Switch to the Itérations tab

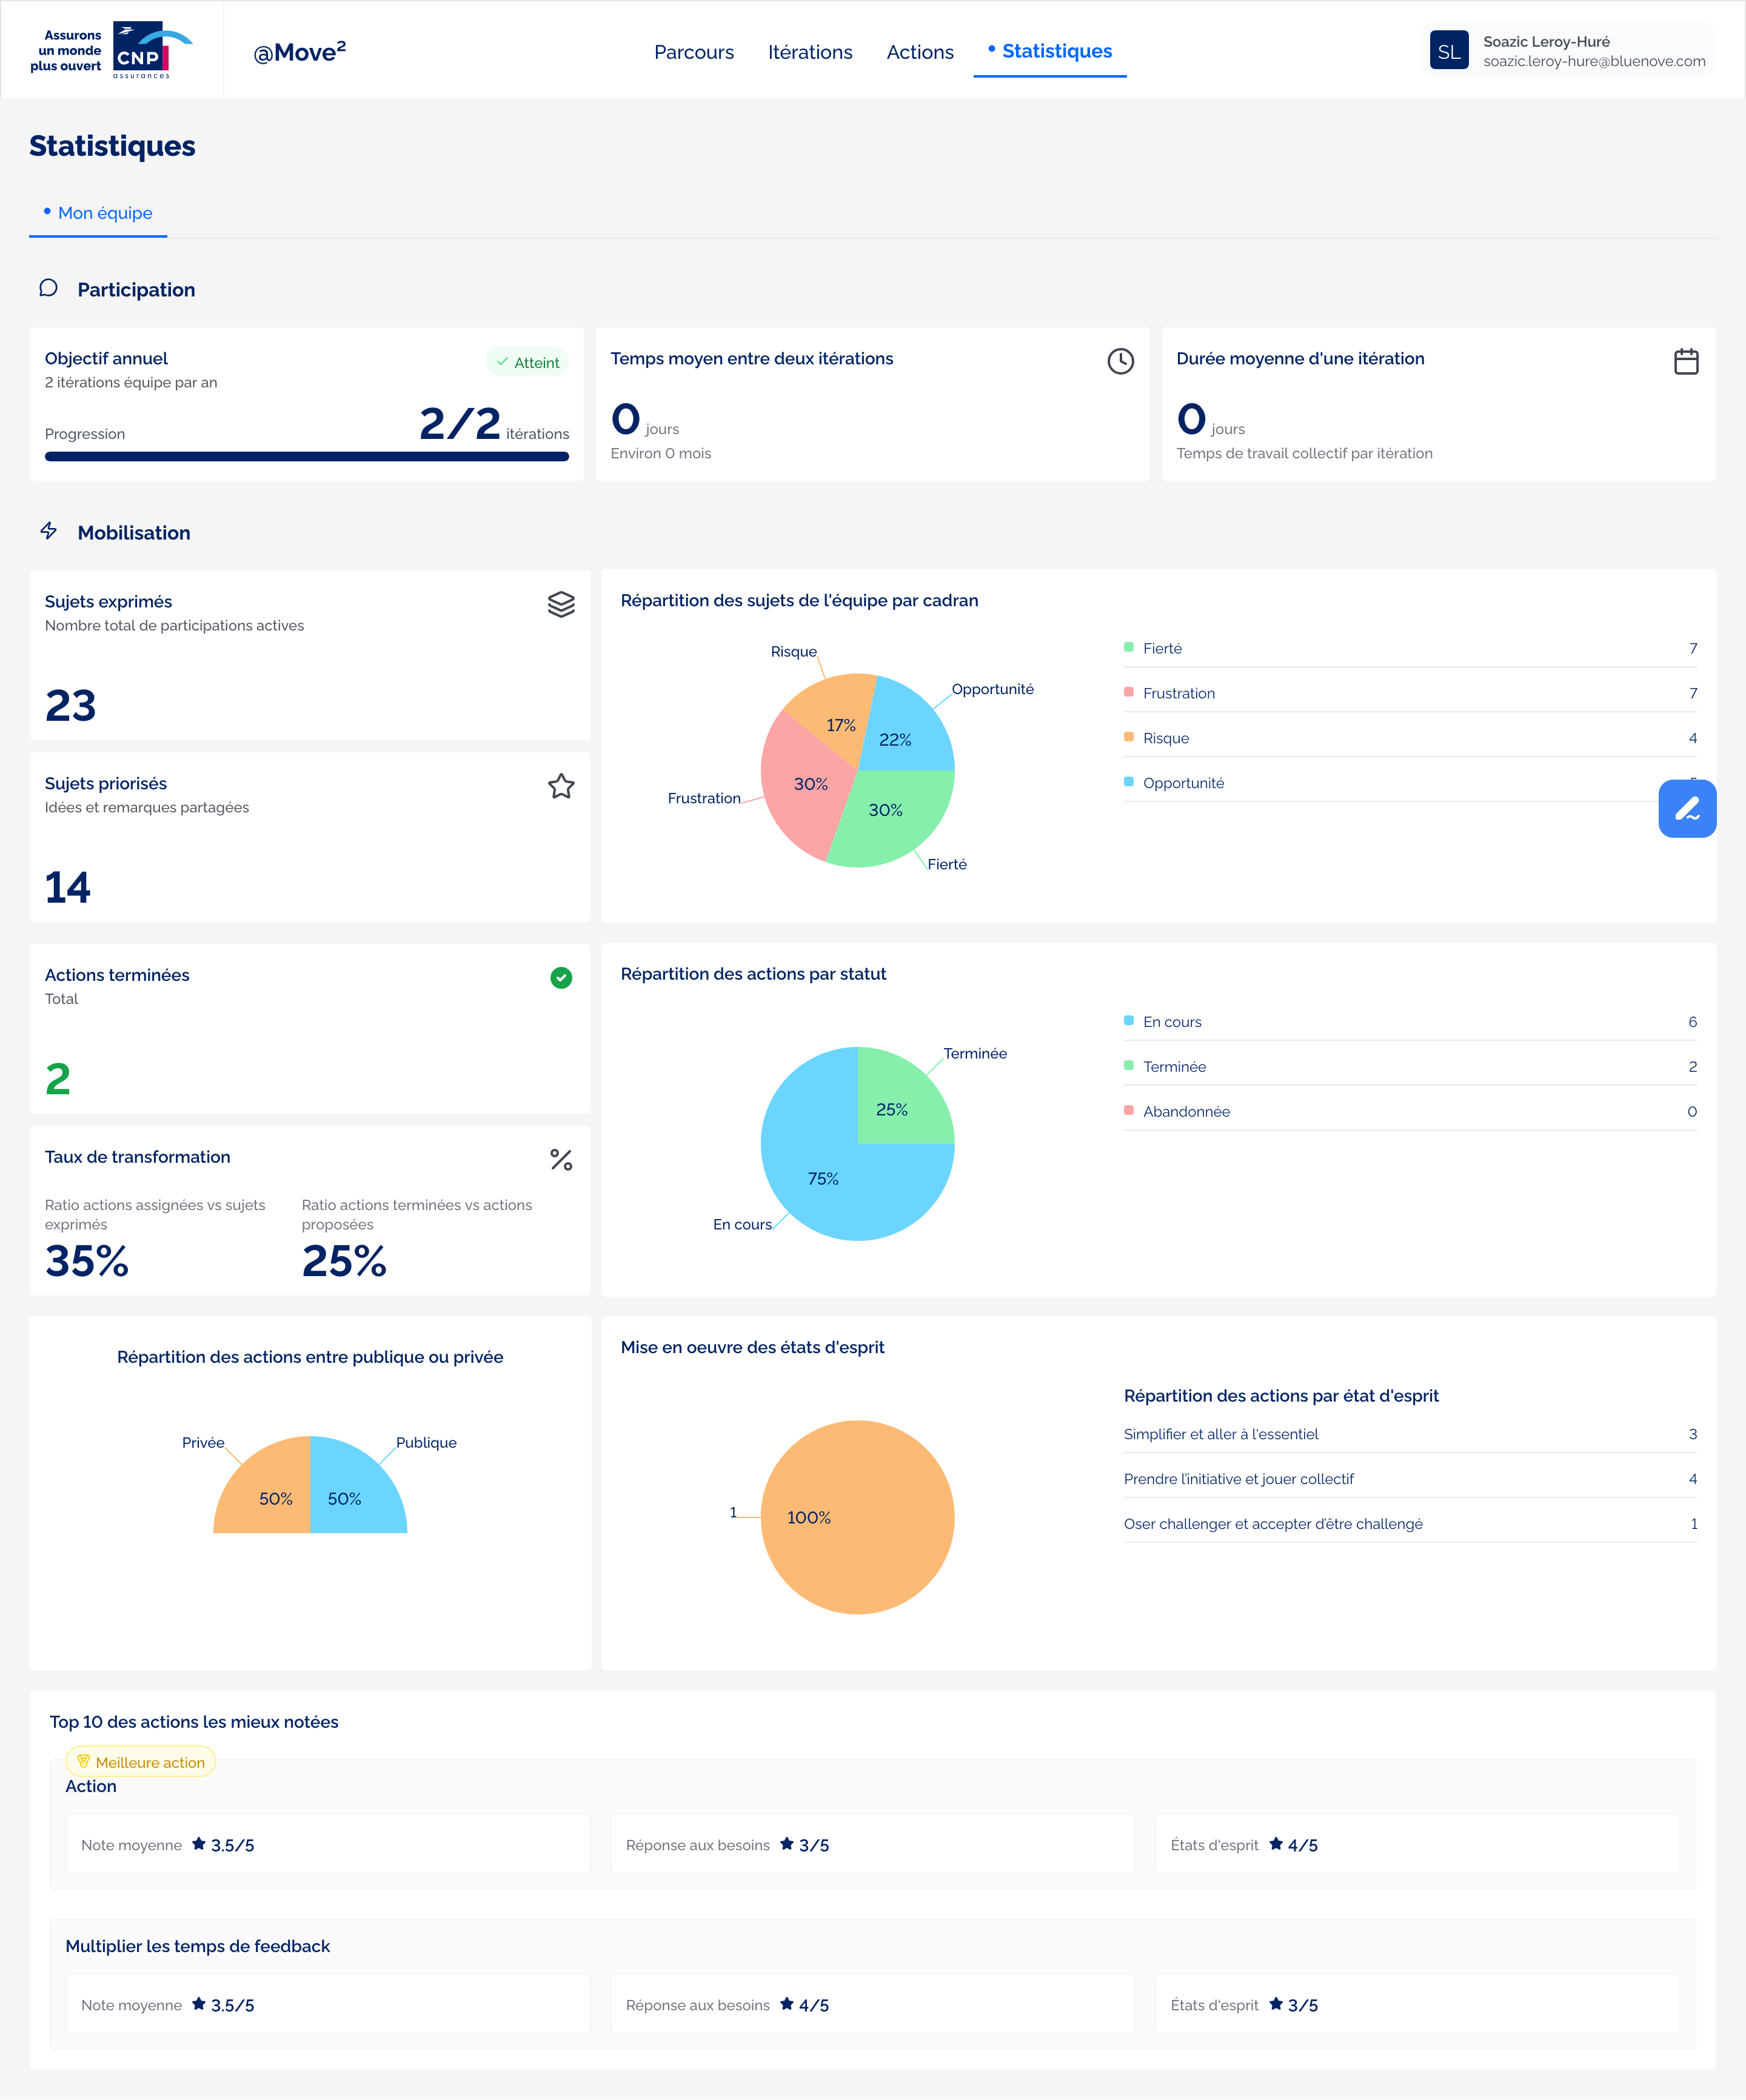(x=809, y=52)
